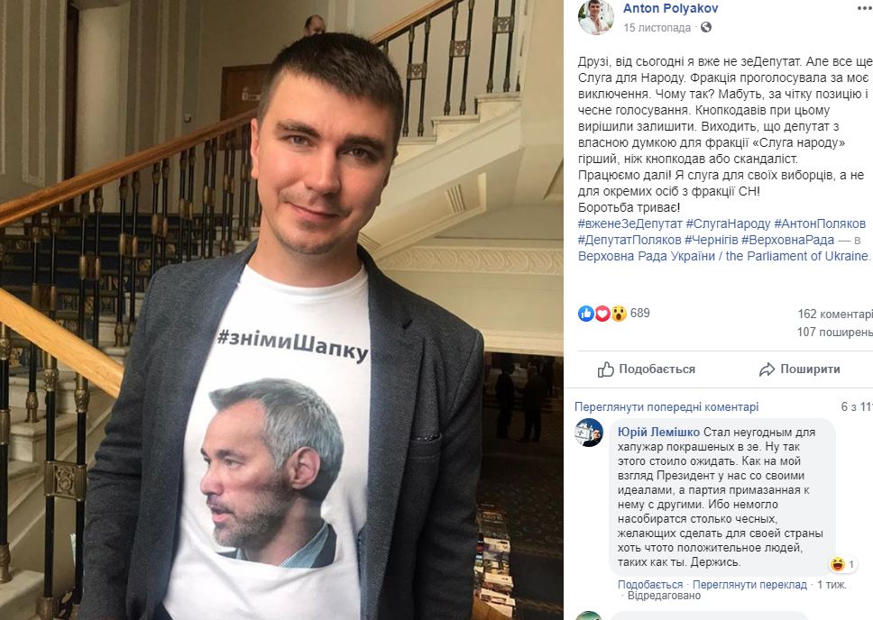873x620 pixels.
Task: Click Юрій Лемішко's comment avatar
Action: (589, 433)
